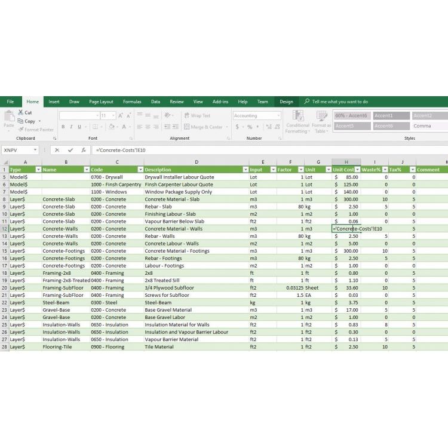Click the Copy button in Clipboard group
448x448 pixels.
[26, 121]
